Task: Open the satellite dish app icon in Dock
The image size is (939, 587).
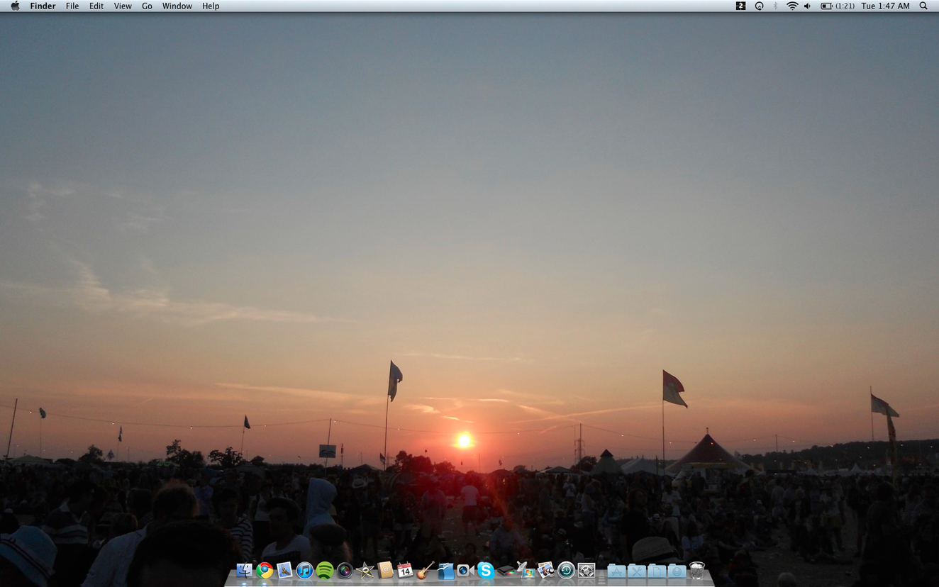Action: 526,570
